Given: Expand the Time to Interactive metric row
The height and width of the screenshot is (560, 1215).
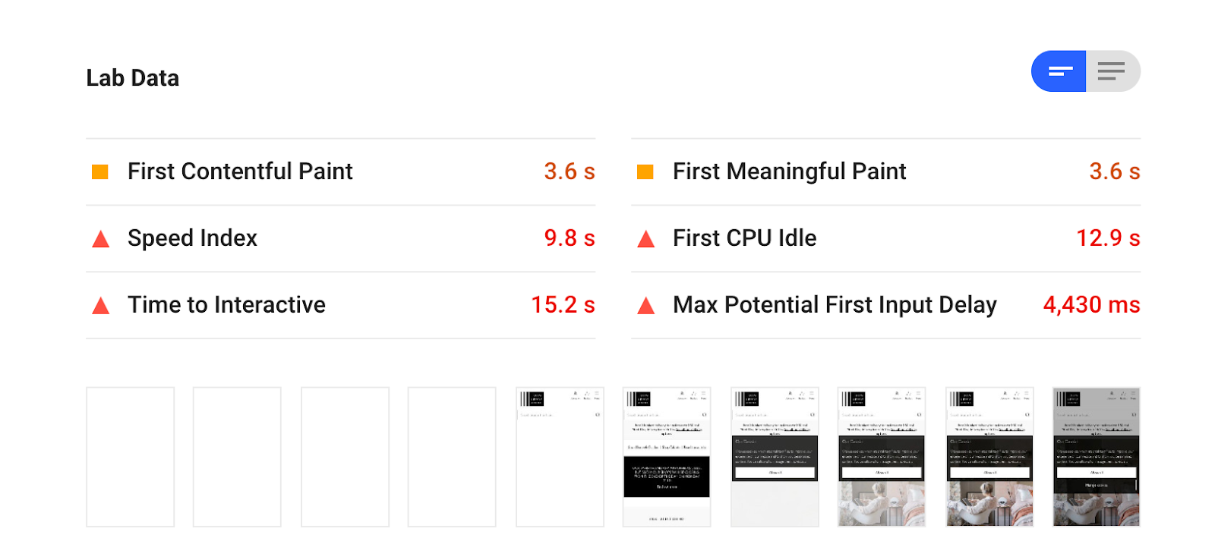Looking at the screenshot, I should pos(340,305).
